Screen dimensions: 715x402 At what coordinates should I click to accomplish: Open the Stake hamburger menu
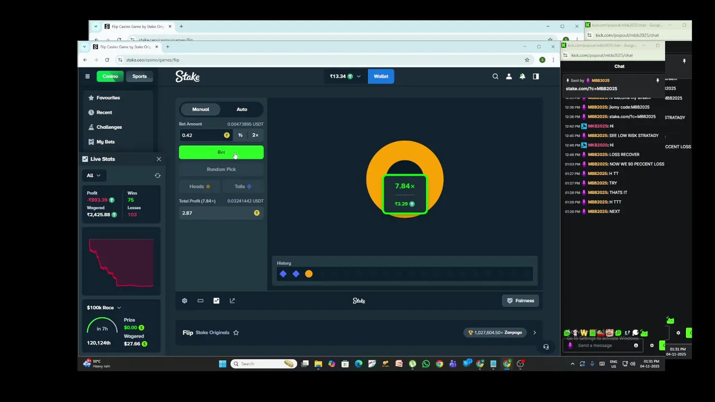tap(87, 76)
